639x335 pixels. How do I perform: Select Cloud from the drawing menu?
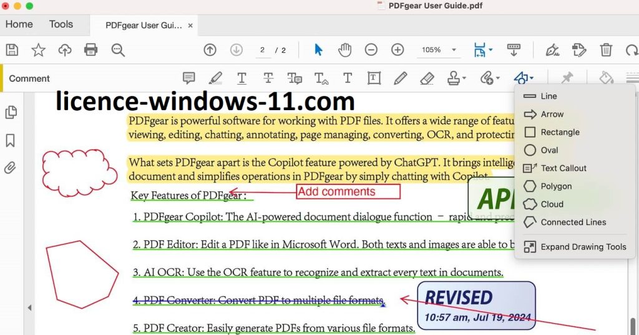tap(552, 204)
